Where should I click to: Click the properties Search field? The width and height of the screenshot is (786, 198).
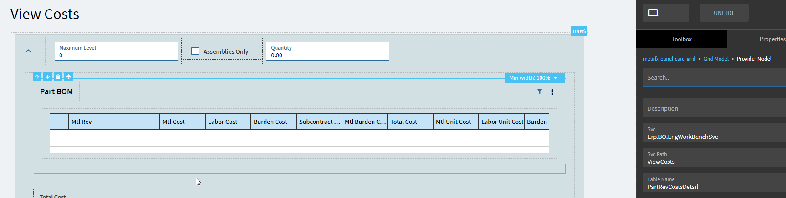[714, 78]
